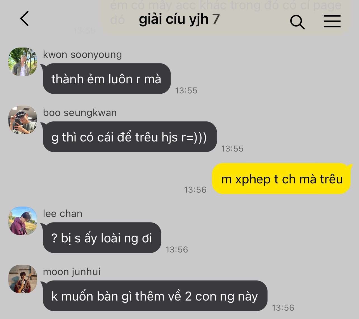359x319 pixels.
Task: Tap sender name boo seungkwan
Action: point(80,113)
